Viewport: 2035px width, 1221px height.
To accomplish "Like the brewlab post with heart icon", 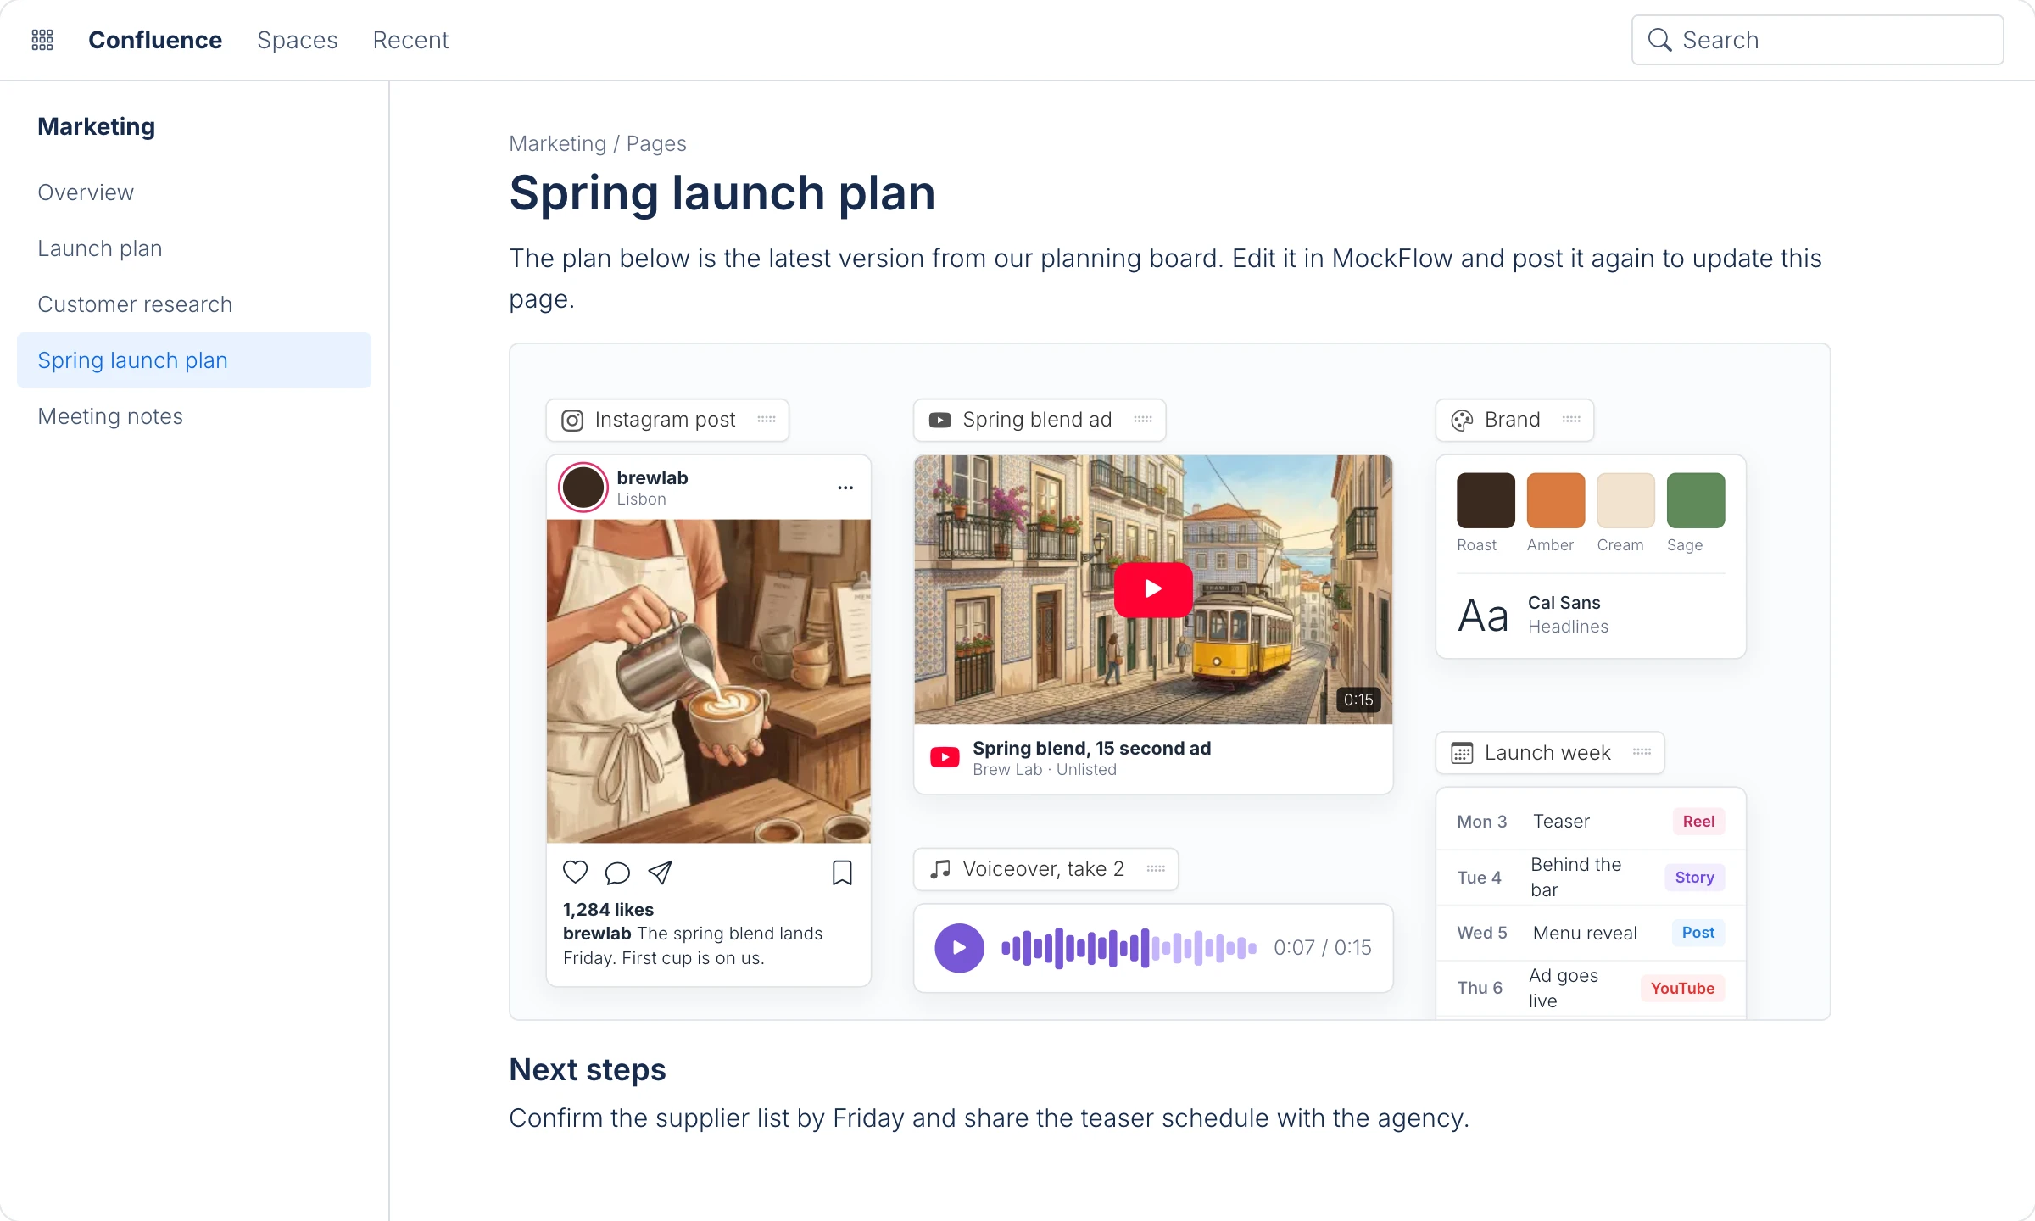I will (576, 872).
